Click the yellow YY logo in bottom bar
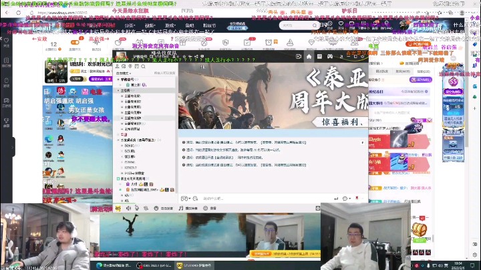Viewport: 481px width, 270px height. (118, 208)
